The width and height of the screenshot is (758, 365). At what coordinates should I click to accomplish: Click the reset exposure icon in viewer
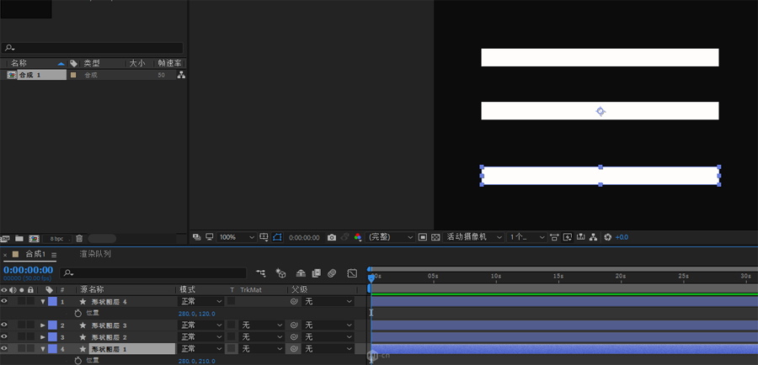point(608,238)
